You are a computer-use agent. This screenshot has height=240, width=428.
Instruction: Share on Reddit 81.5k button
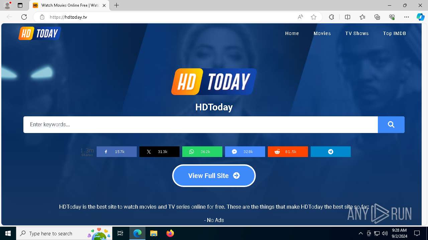pyautogui.click(x=288, y=152)
